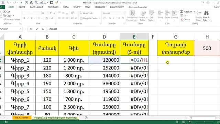Image resolution: width=220 pixels, height=124 pixels.
Task: Open the Armenian Converter tab
Action: (x=137, y=7)
